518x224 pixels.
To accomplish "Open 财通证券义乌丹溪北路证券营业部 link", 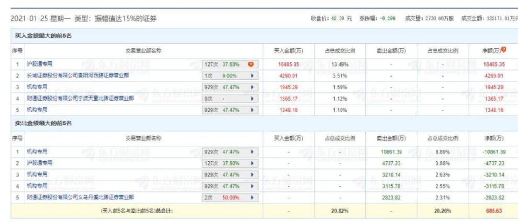I will 80,197.
